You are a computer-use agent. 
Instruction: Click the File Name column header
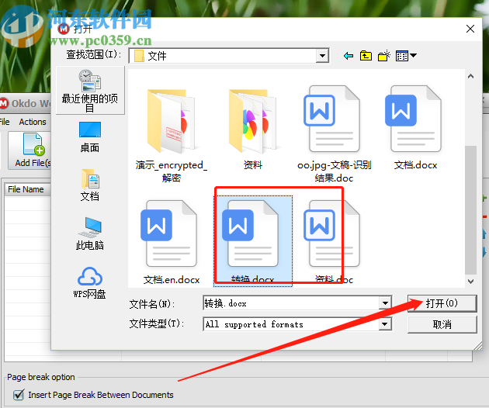click(27, 189)
